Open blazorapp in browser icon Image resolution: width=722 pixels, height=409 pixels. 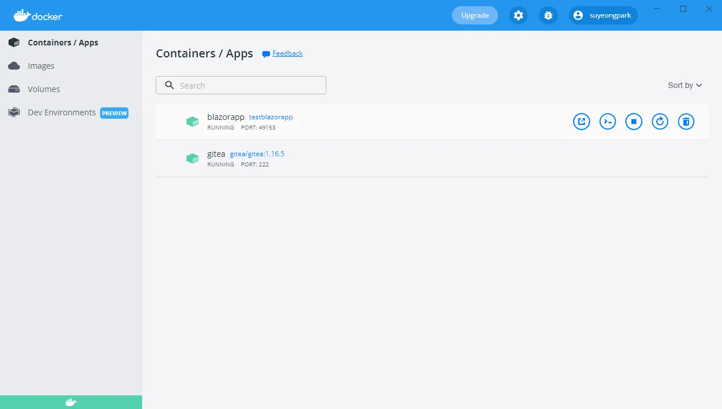point(582,122)
